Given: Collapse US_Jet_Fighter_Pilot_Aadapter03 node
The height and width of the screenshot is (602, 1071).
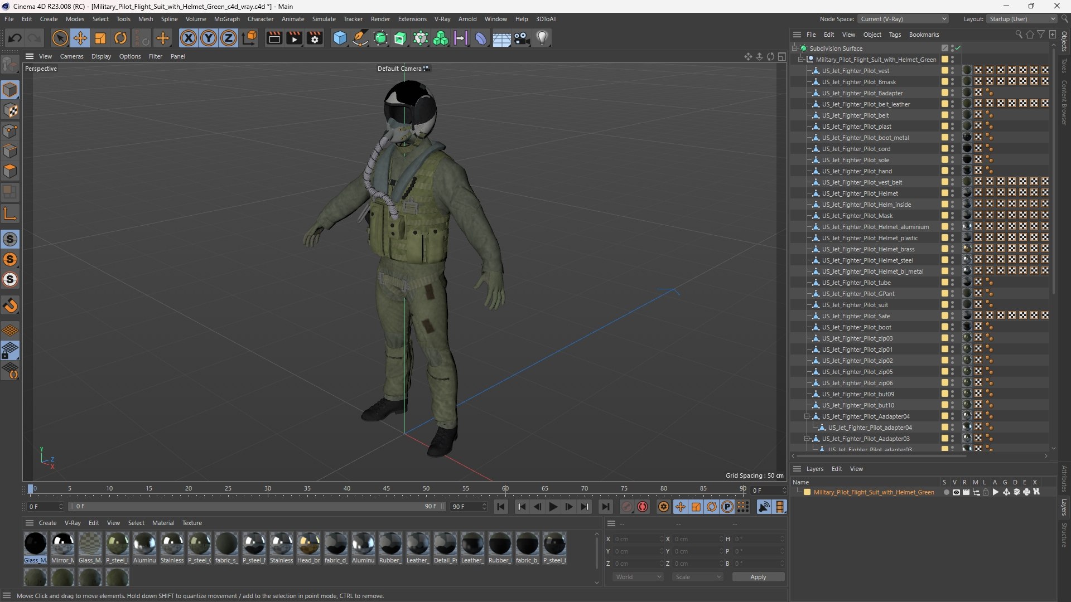Looking at the screenshot, I should coord(807,439).
